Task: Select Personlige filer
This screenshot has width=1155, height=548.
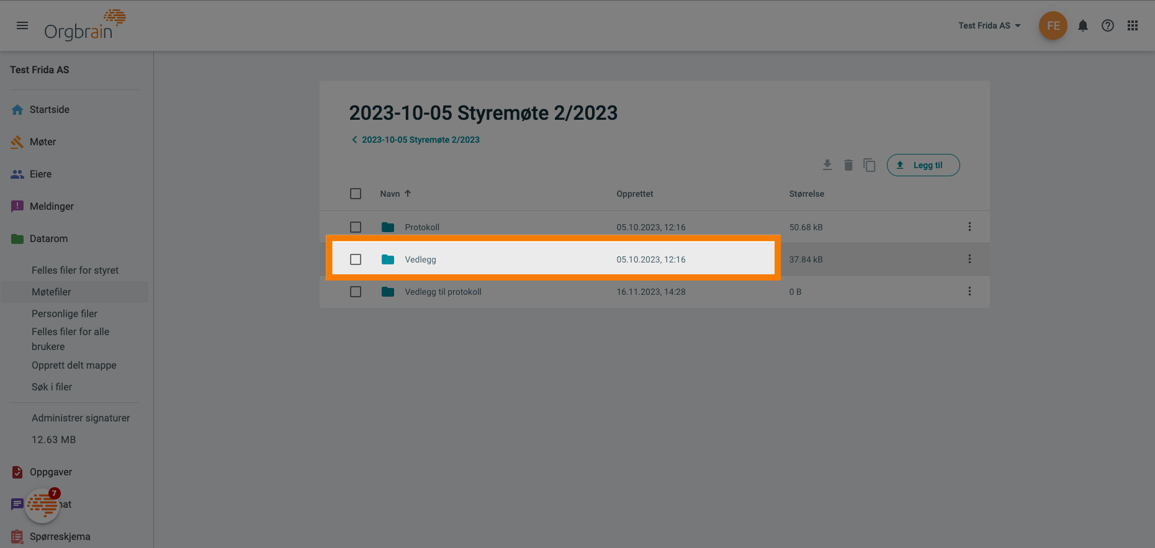Action: click(65, 314)
